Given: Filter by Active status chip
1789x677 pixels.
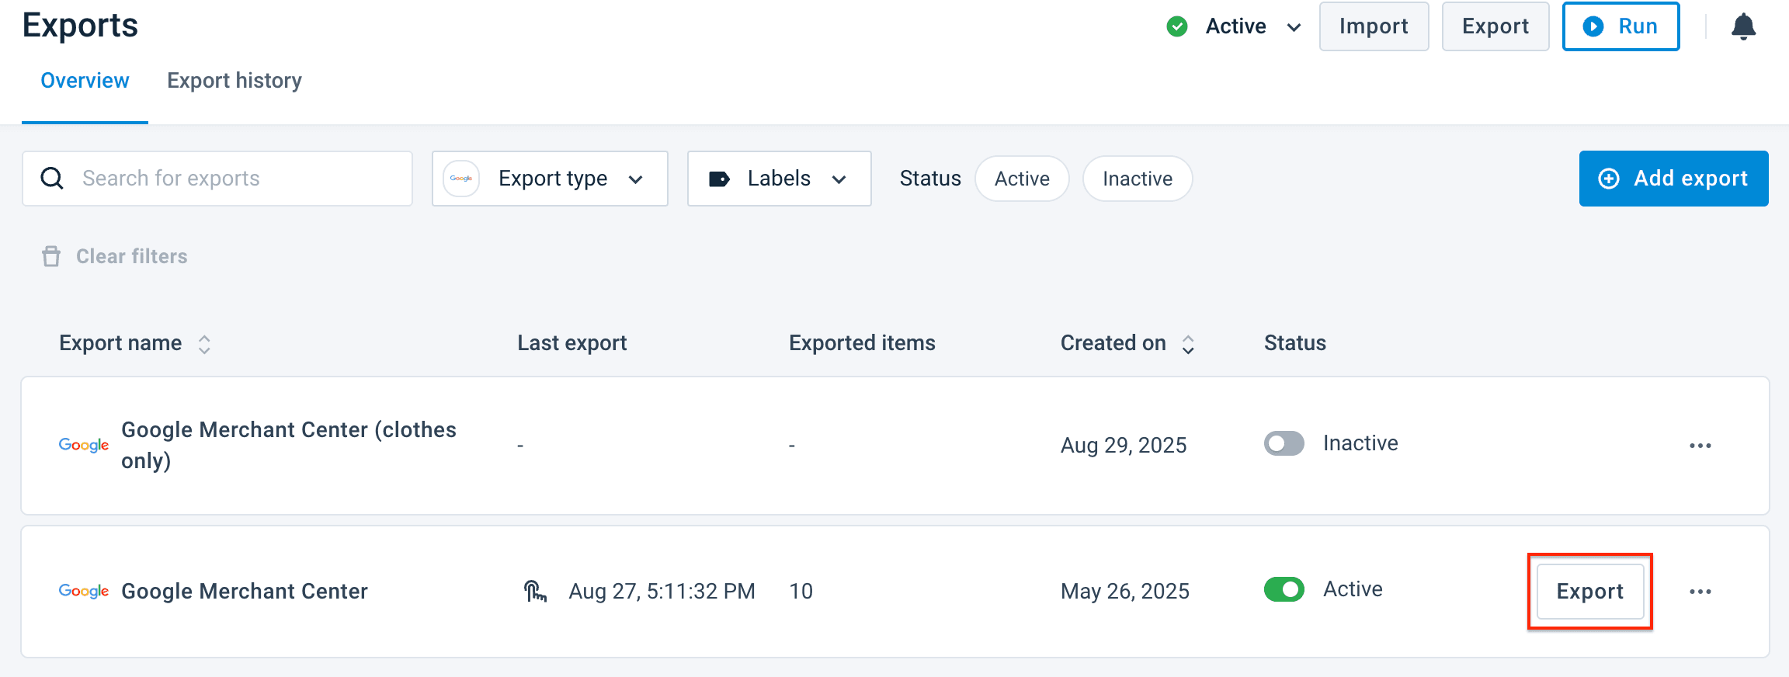Looking at the screenshot, I should [1021, 179].
